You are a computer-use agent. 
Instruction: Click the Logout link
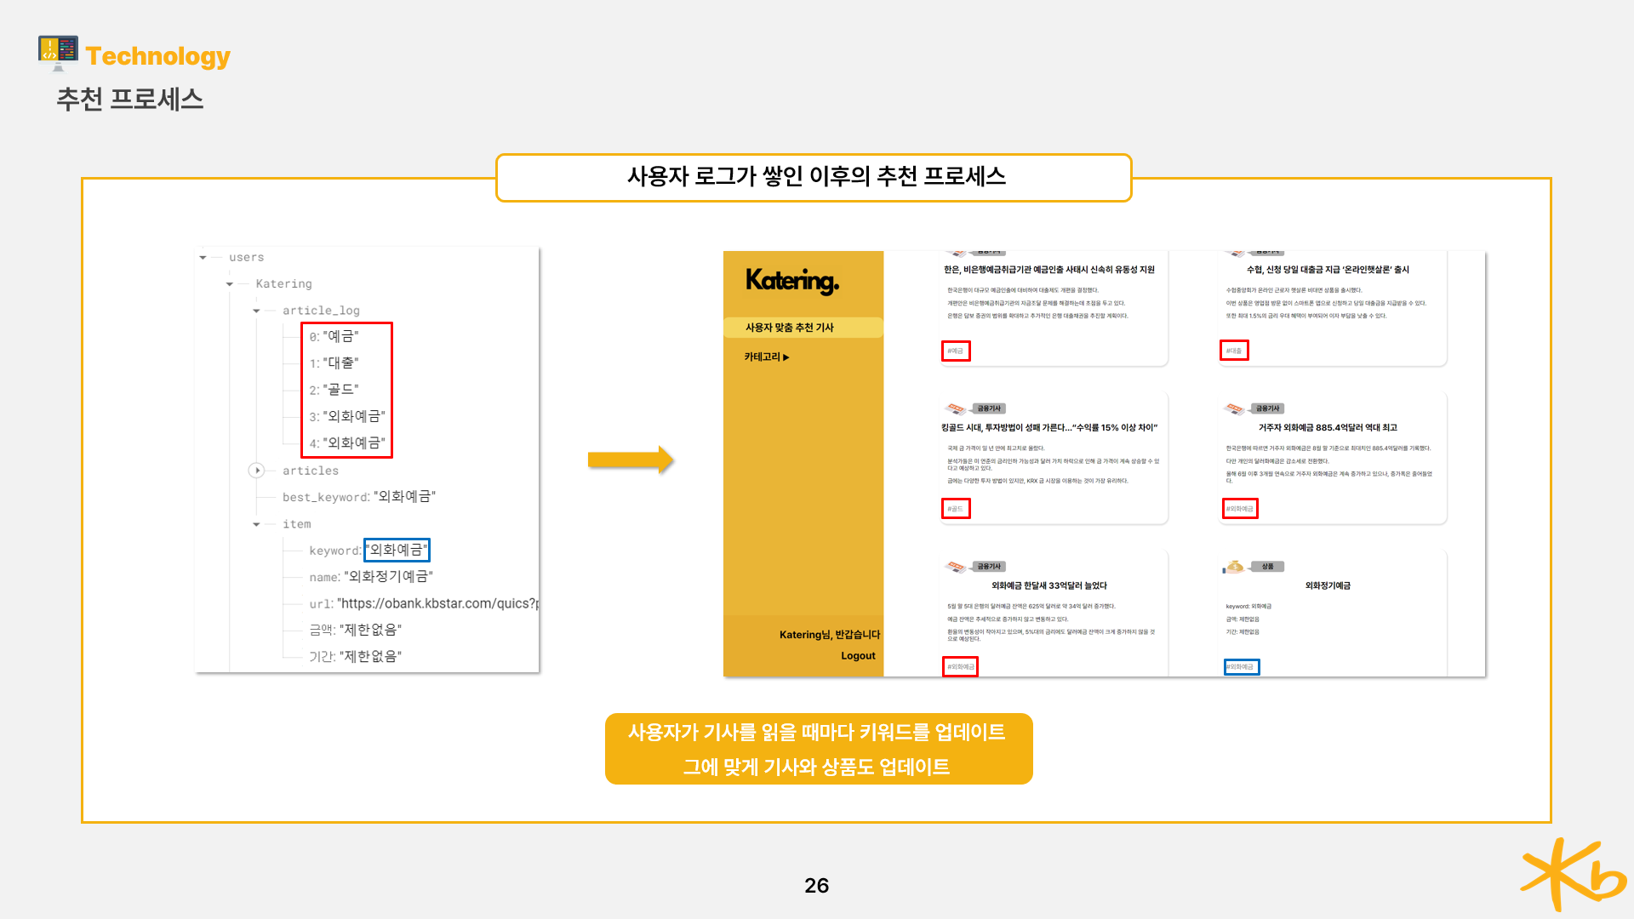858,656
